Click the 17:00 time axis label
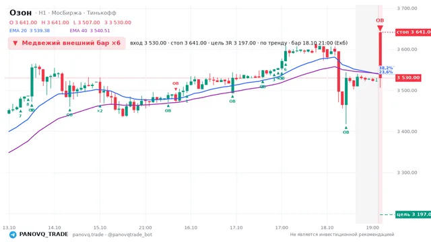431x242 pixels. pyautogui.click(x=281, y=228)
